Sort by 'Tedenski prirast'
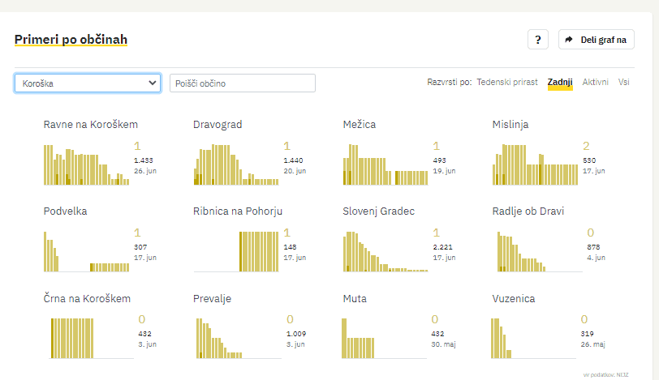Image resolution: width=659 pixels, height=380 pixels. pyautogui.click(x=508, y=83)
